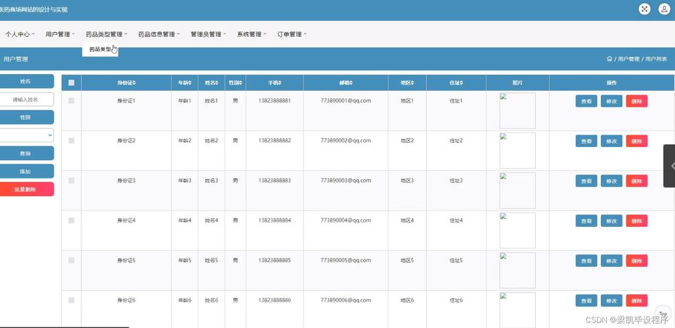Click 修改 for the 姓名2 row

(612, 141)
